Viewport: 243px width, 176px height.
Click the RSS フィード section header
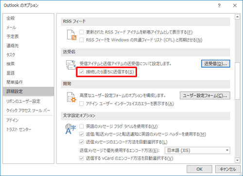[145, 21]
